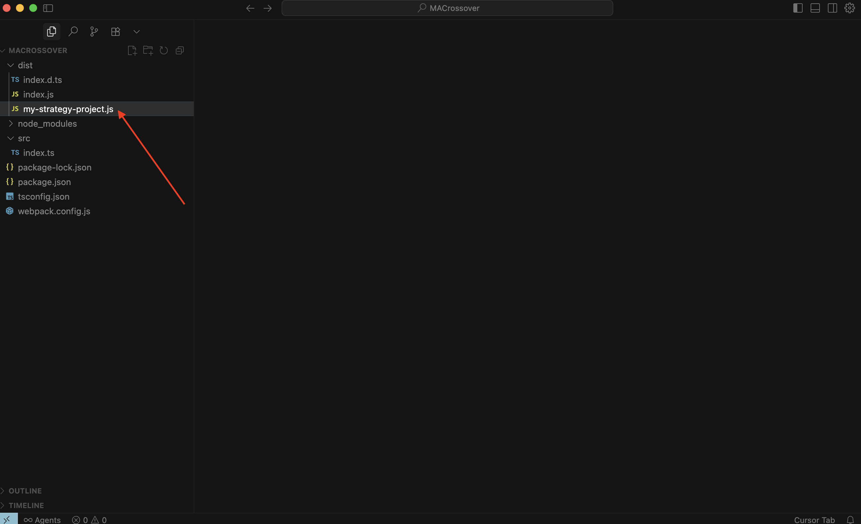Click the Cursor Tab status item
The image size is (861, 524).
point(814,520)
